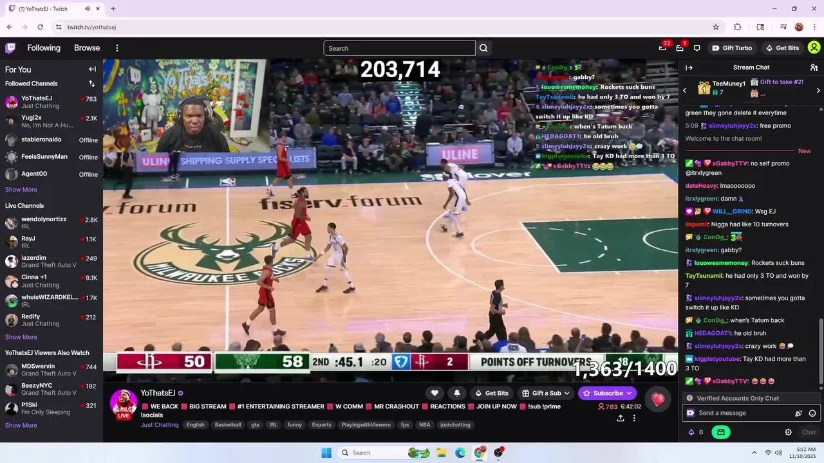The height and width of the screenshot is (463, 824).
Task: Open Microsoft Edge from taskbar
Action: pos(460,453)
